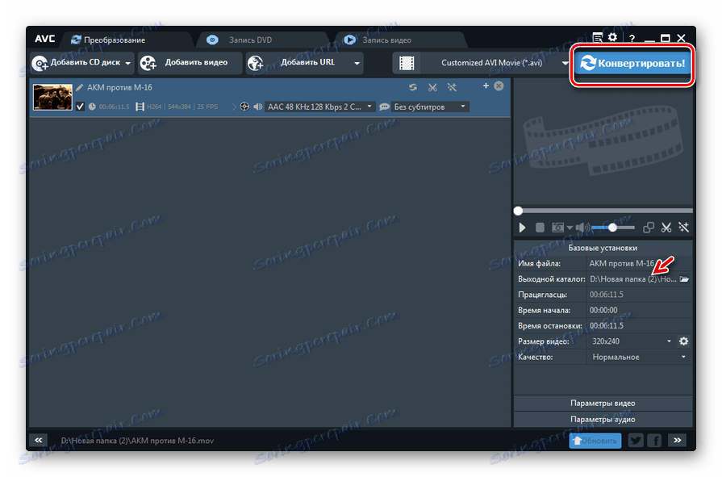Select the АКМ против М-16 video thumbnail

tap(52, 97)
